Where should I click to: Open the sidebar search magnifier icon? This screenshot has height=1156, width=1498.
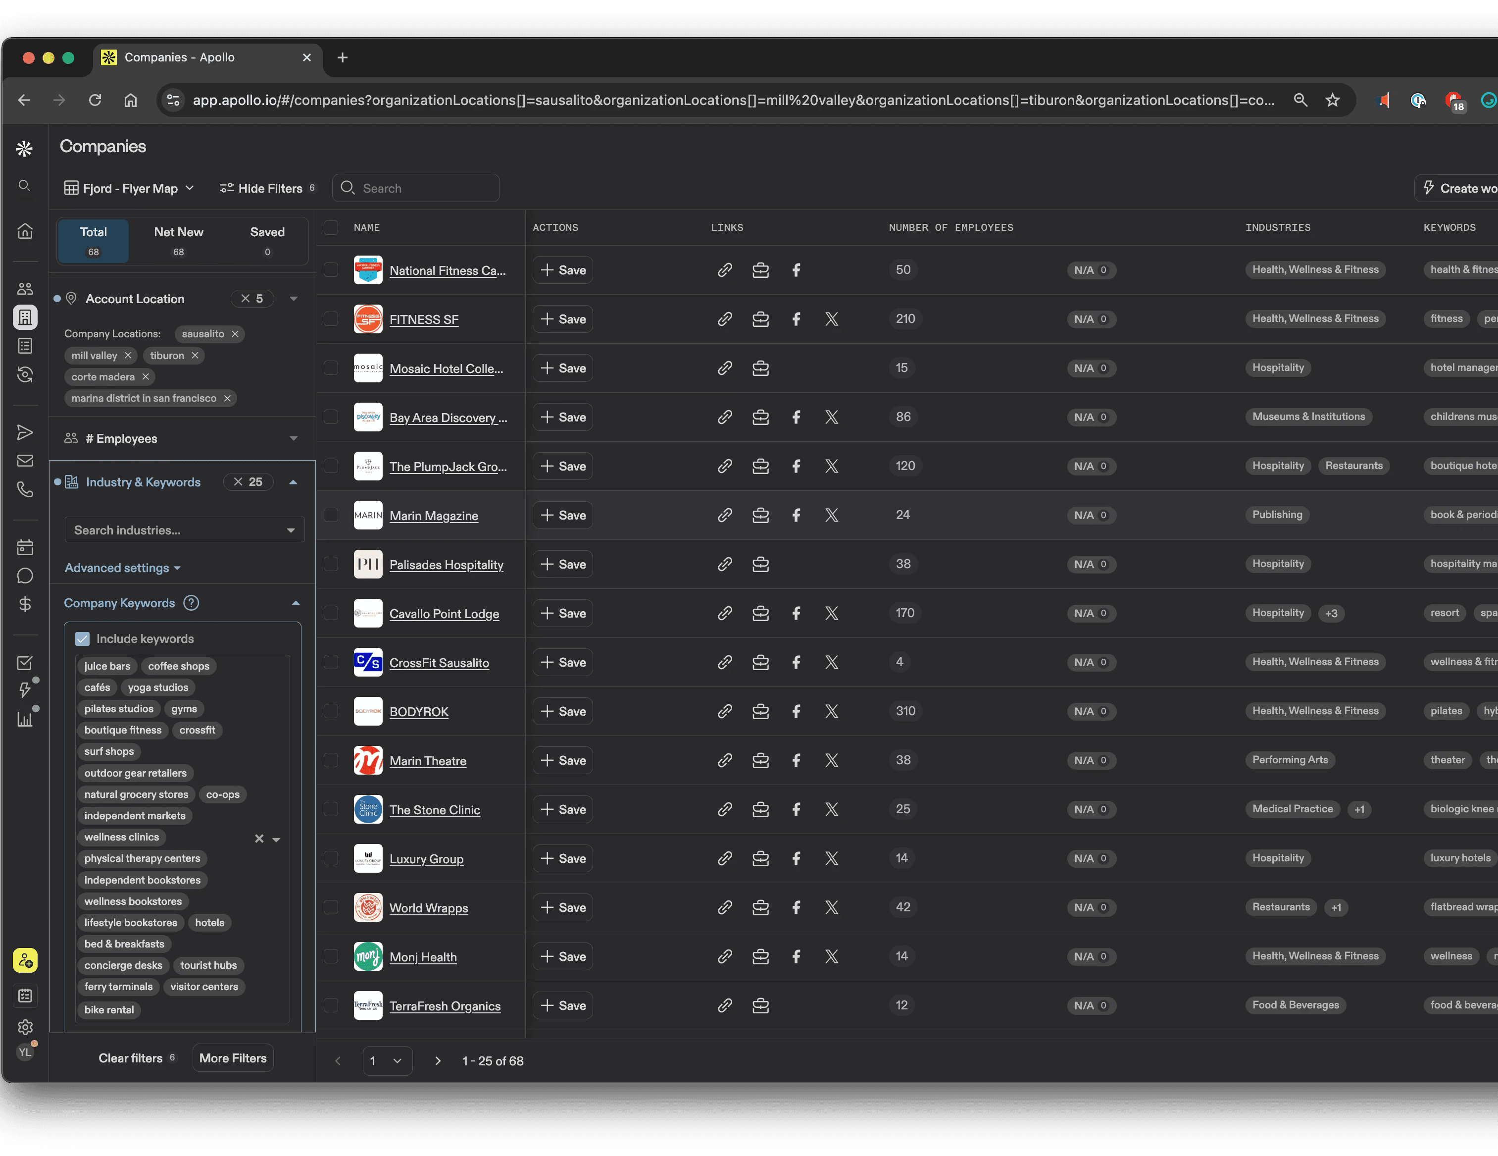25,186
